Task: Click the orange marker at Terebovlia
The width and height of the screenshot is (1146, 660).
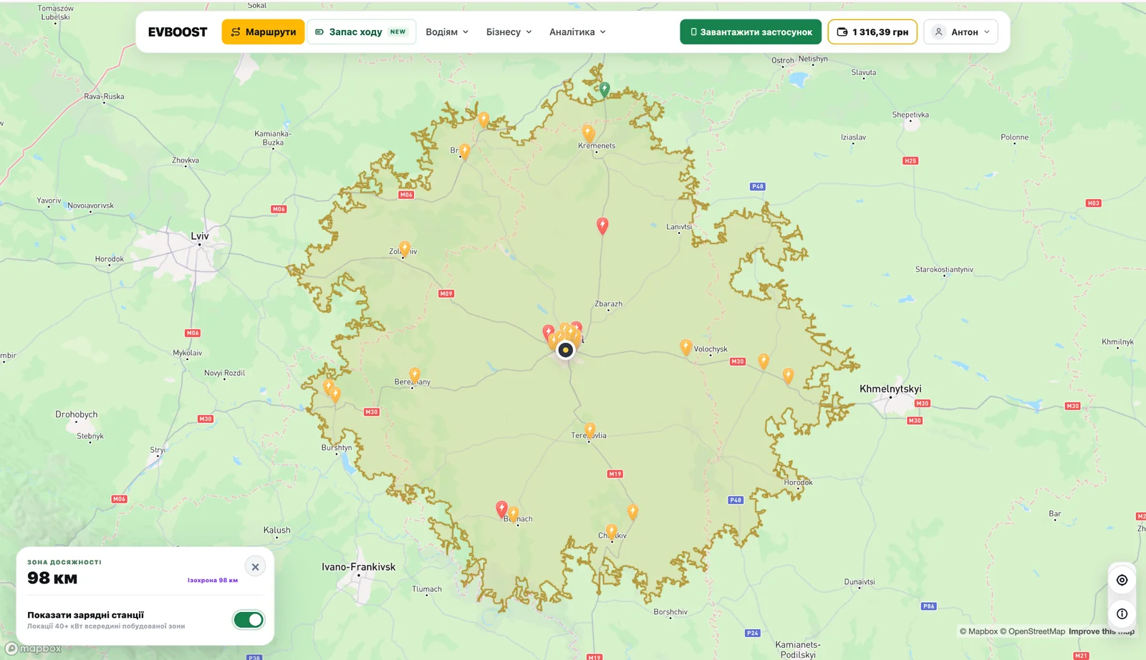Action: [x=590, y=430]
